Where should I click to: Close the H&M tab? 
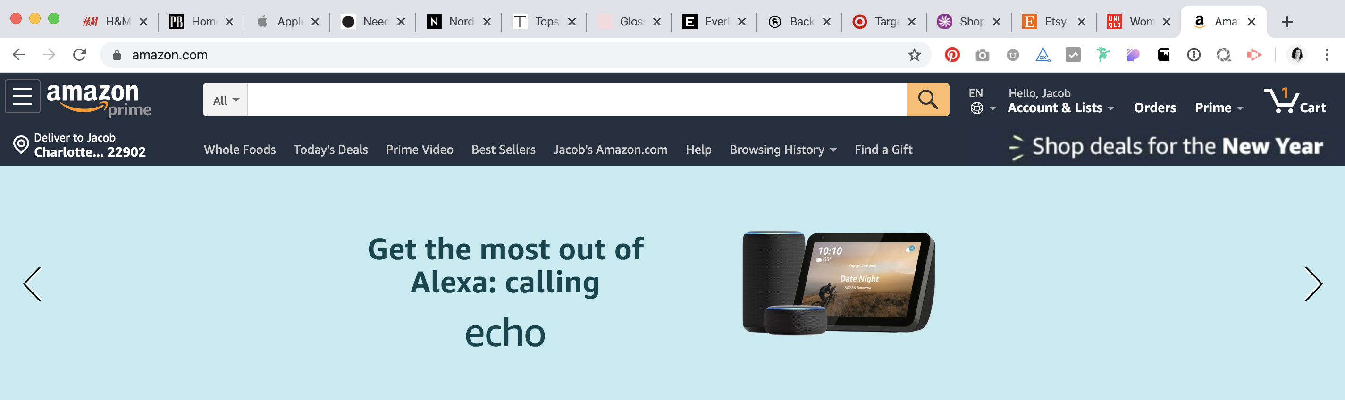pyautogui.click(x=143, y=22)
